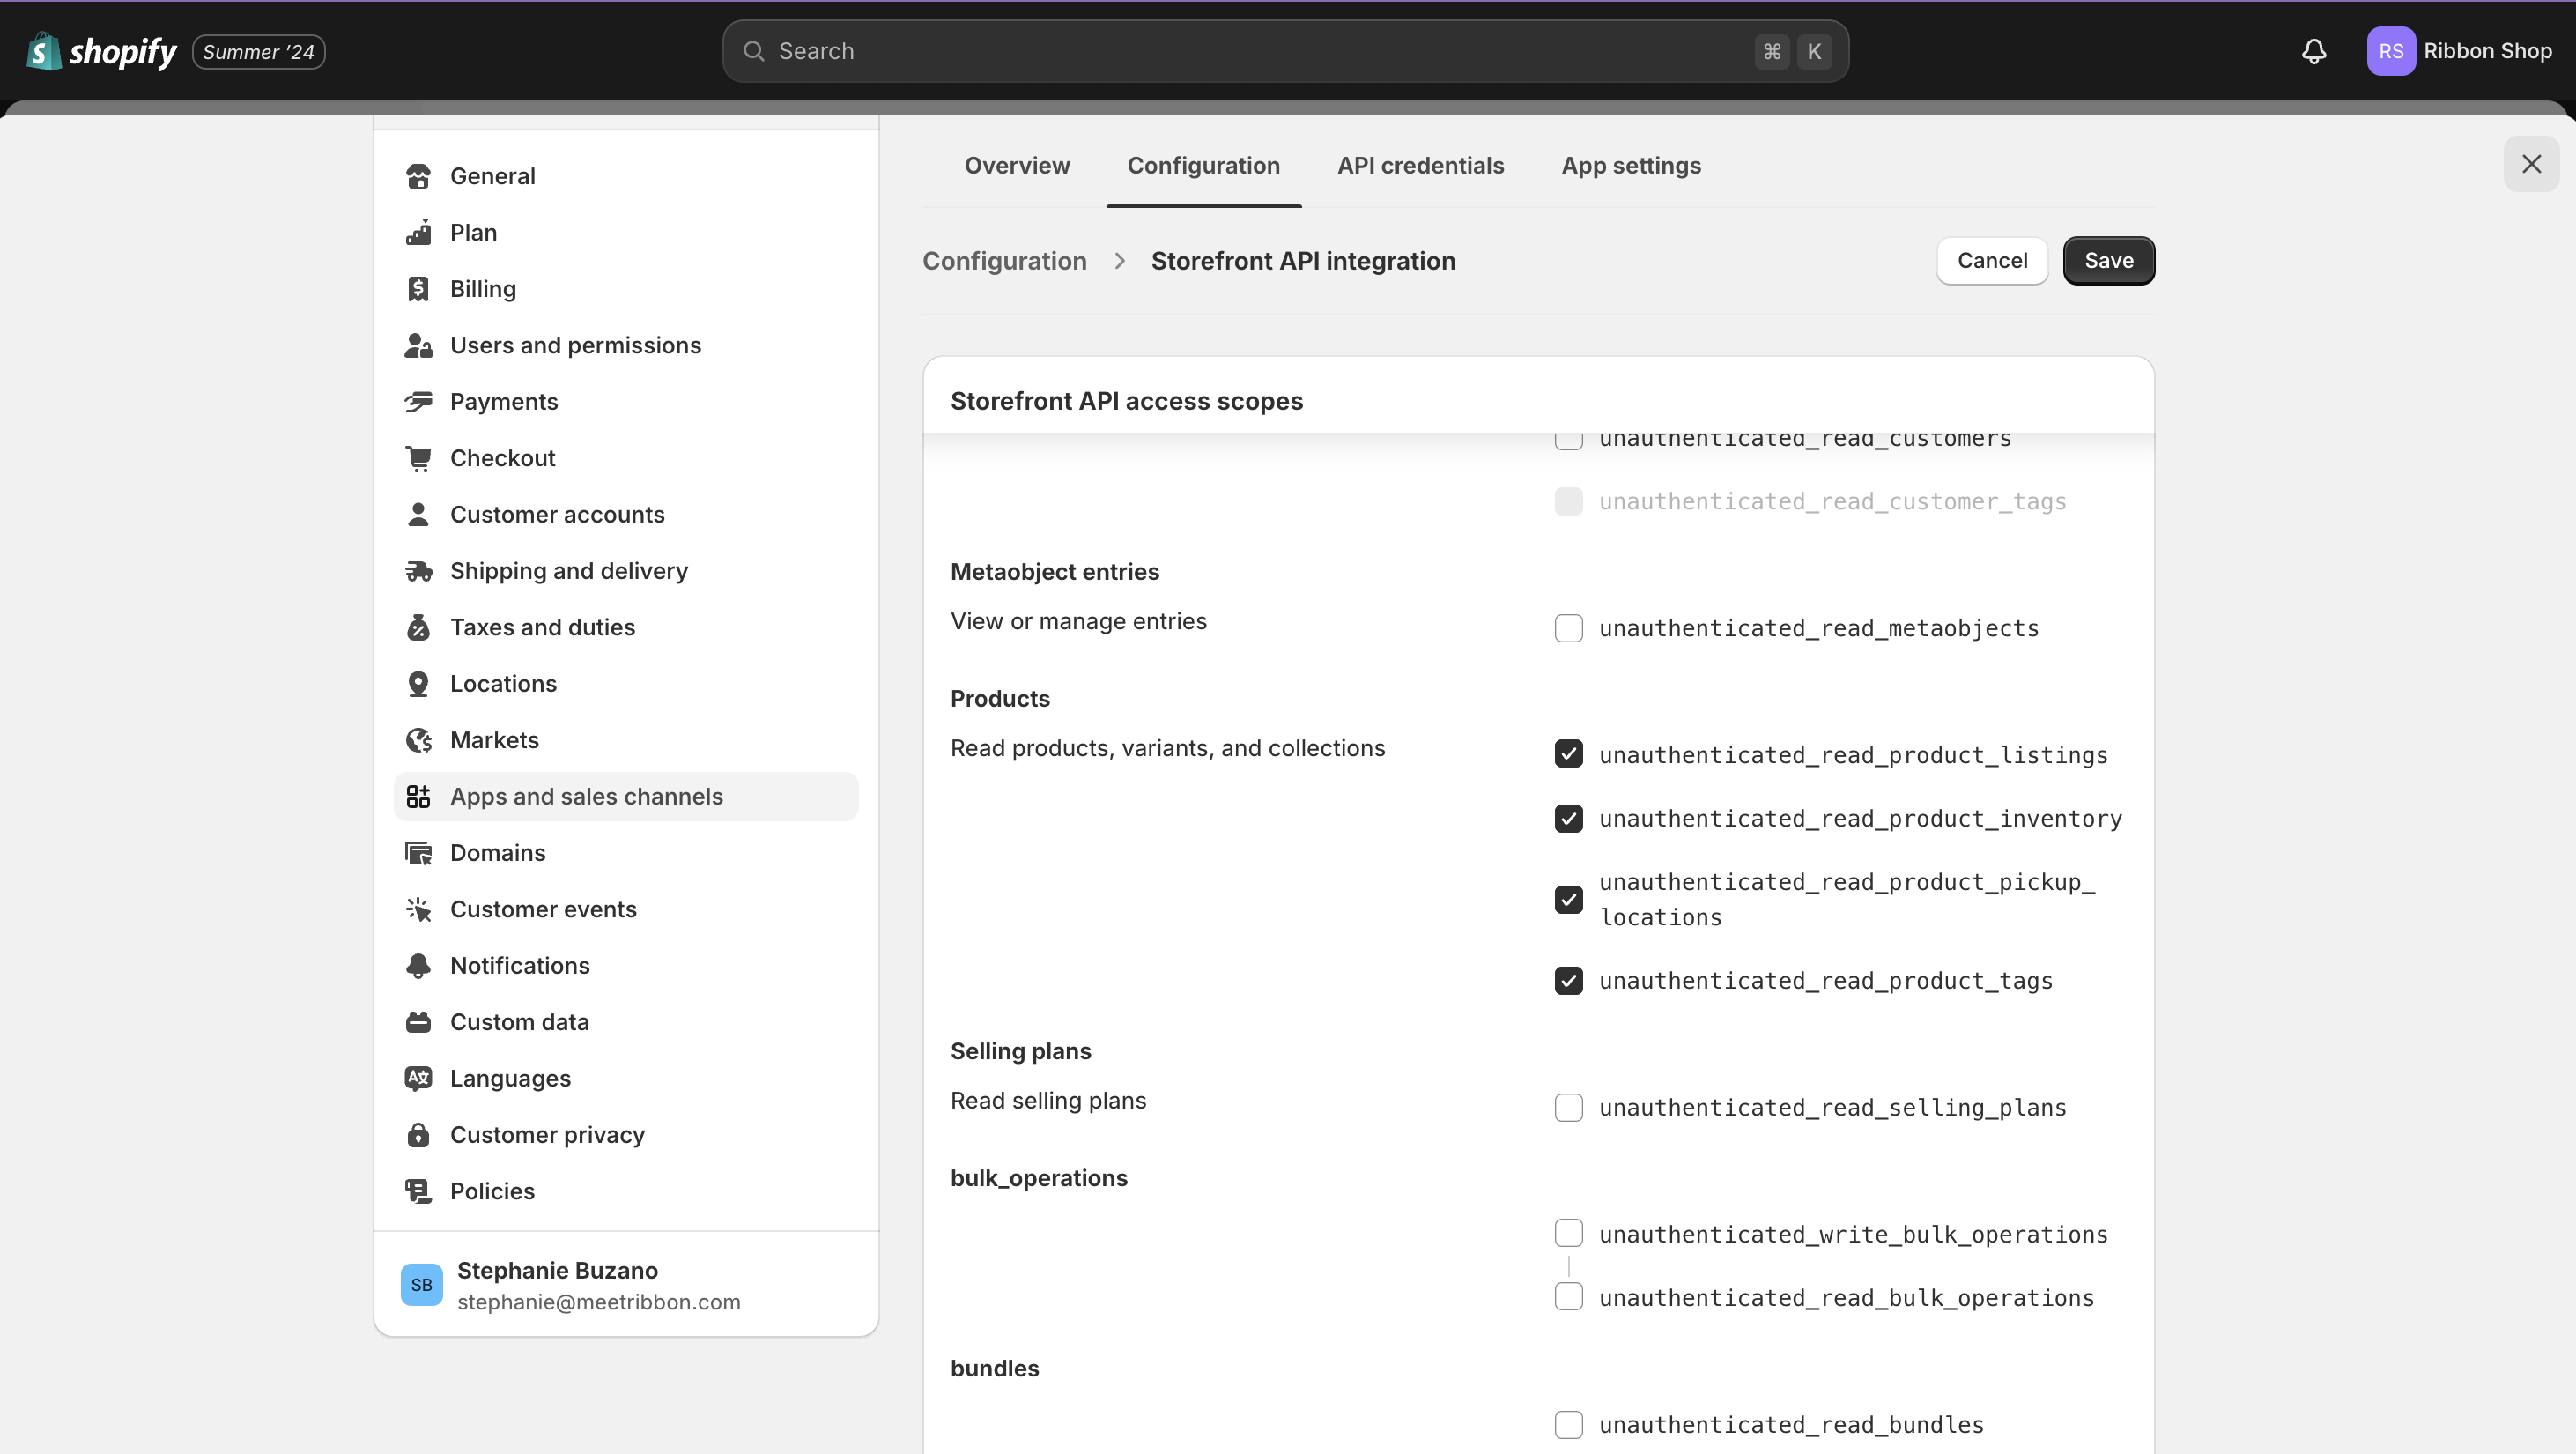Check unauthenticated_read_selling_plans scope
The height and width of the screenshot is (1454, 2576).
point(1568,1108)
